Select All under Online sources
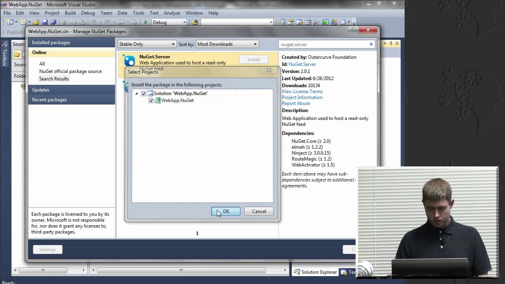The width and height of the screenshot is (505, 284). click(x=42, y=64)
